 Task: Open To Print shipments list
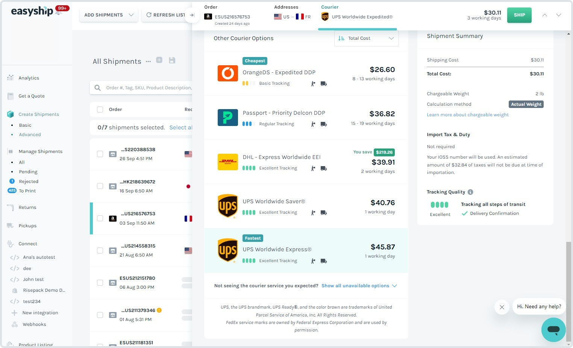(x=27, y=191)
